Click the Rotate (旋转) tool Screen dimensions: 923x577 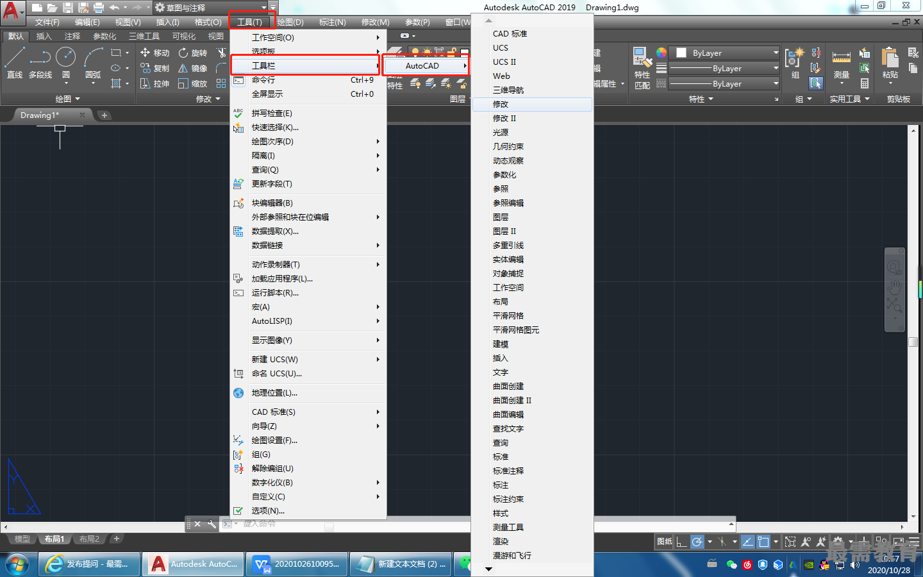(192, 53)
